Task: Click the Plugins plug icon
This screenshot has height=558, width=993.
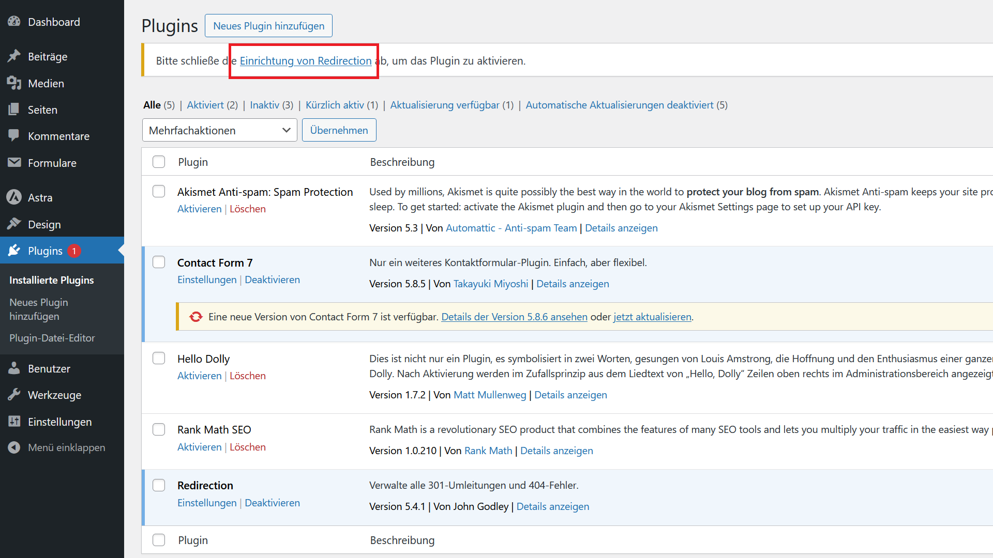Action: [x=14, y=251]
